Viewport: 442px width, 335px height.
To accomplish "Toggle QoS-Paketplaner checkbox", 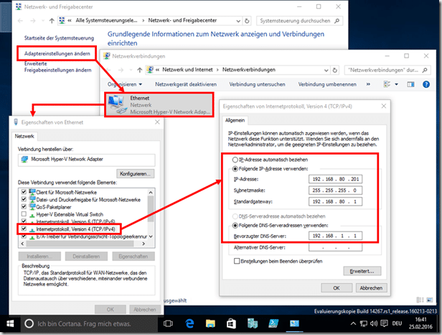I will pos(24,206).
